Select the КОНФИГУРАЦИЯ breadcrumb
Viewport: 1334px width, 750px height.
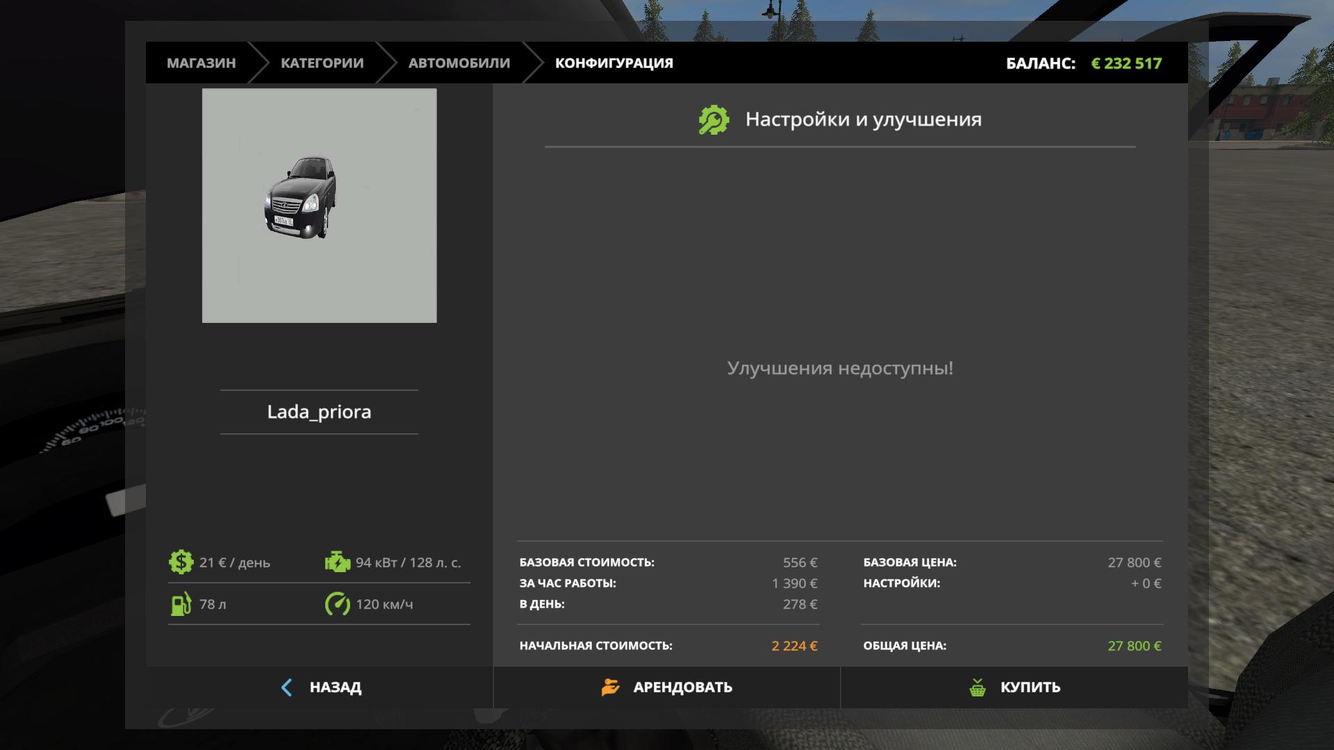(x=614, y=63)
